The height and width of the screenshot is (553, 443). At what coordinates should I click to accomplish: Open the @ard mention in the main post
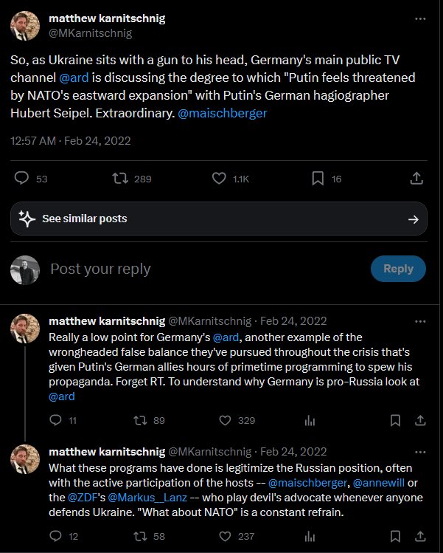coord(74,78)
